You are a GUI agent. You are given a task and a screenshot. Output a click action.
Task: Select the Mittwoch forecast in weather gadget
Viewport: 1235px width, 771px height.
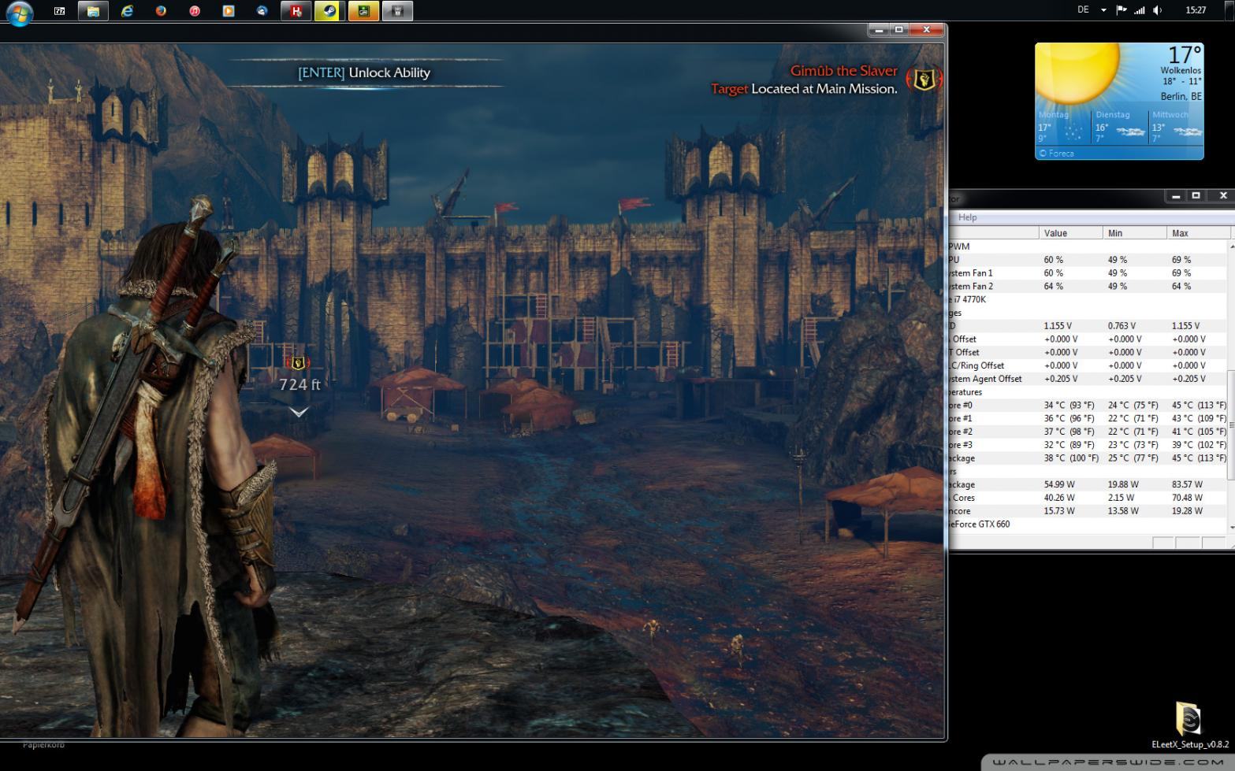(x=1176, y=126)
